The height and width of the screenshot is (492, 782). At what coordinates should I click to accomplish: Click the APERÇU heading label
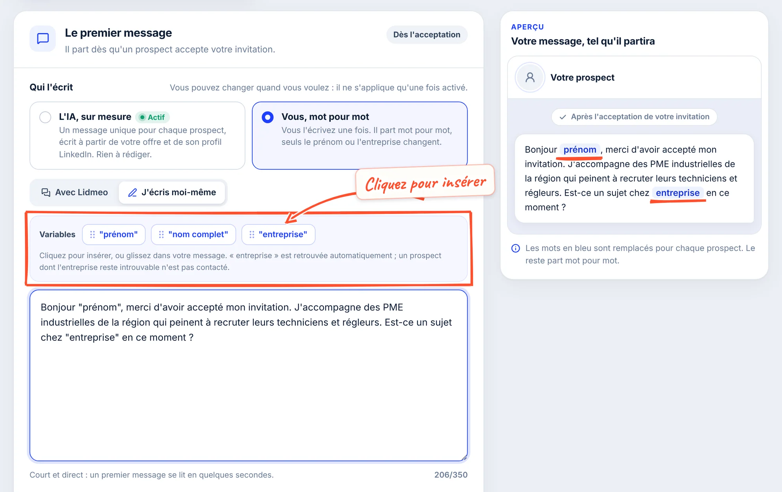pos(527,27)
